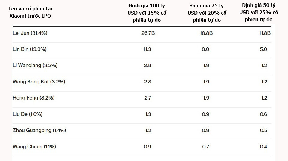The height and width of the screenshot is (161, 288).
Task: Click the 'Định giá 50 tỷ USD' column header
Action: tap(259, 13)
